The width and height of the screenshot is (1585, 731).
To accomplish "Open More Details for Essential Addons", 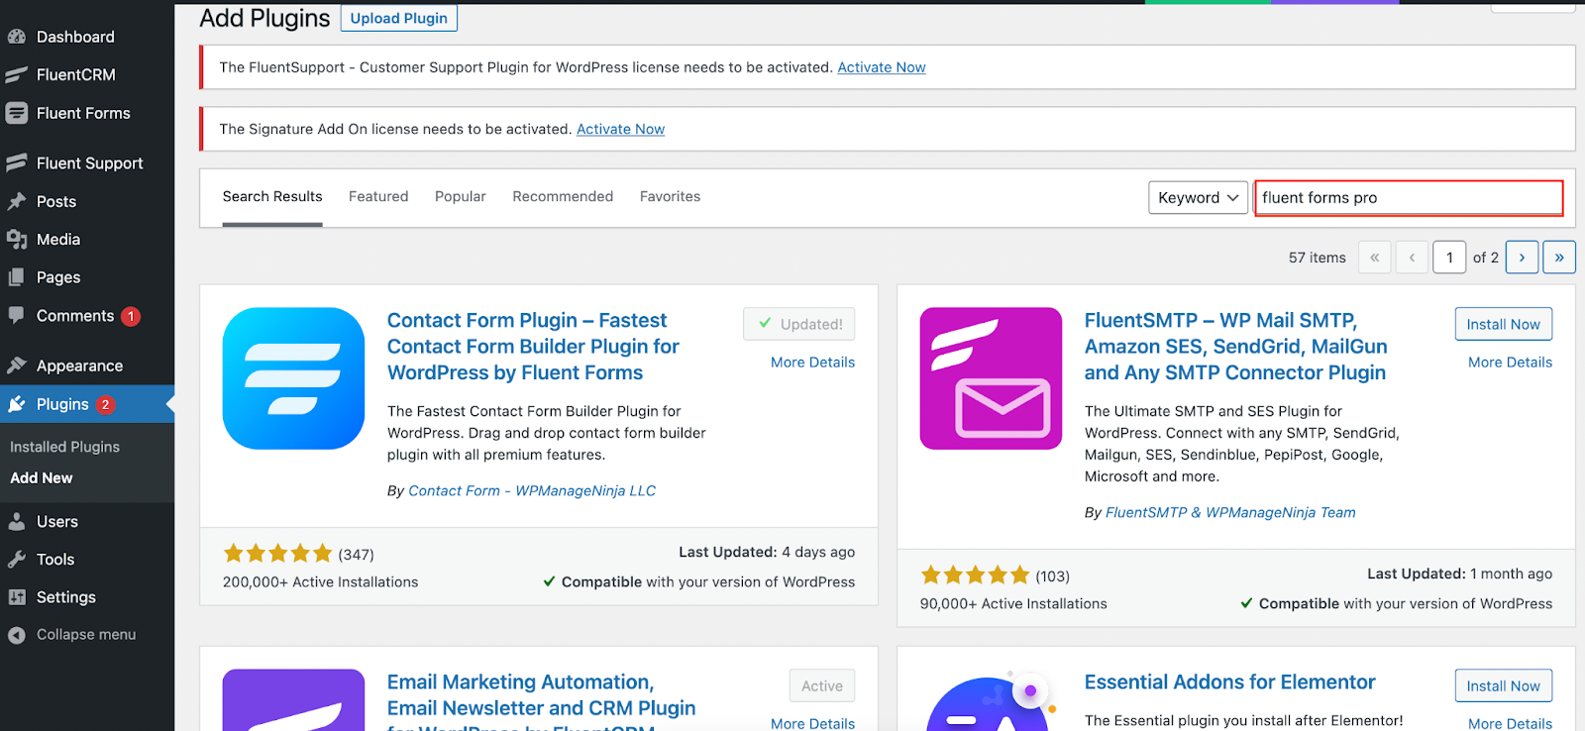I will click(x=1510, y=723).
